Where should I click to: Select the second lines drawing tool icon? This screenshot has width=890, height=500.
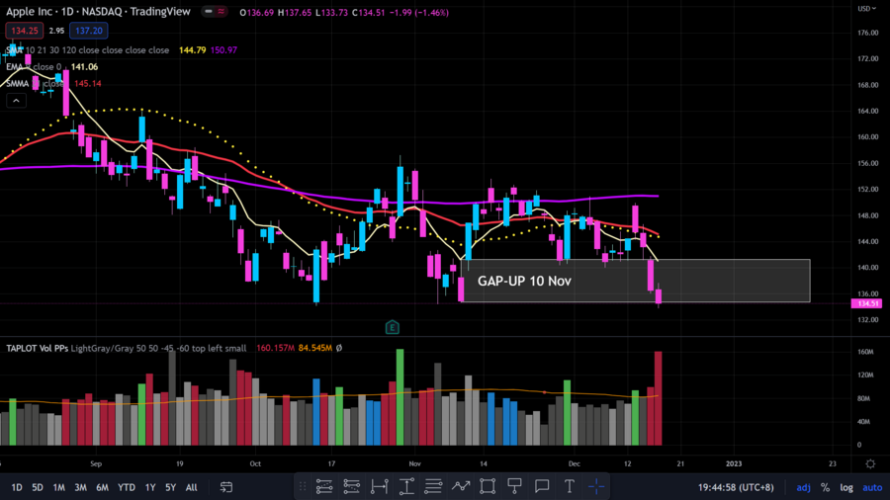351,486
